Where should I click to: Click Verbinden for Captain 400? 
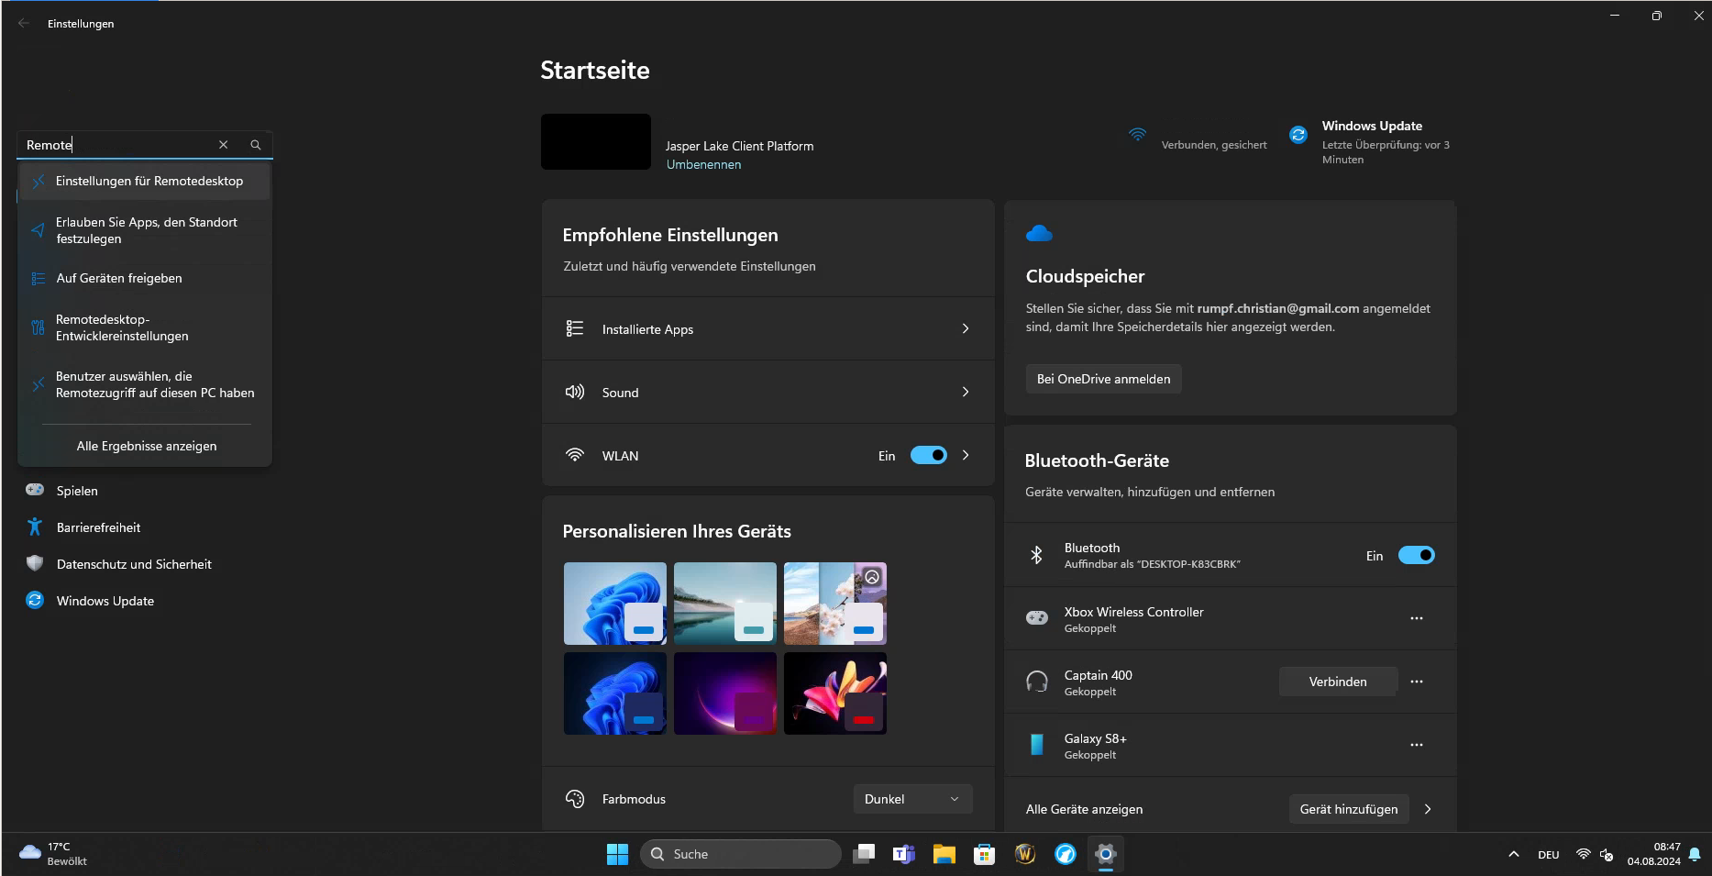[x=1337, y=682]
